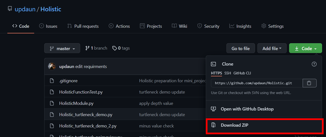The height and width of the screenshot is (137, 326).
Task: Open HolisticFunctionTest.py file
Action: click(81, 92)
